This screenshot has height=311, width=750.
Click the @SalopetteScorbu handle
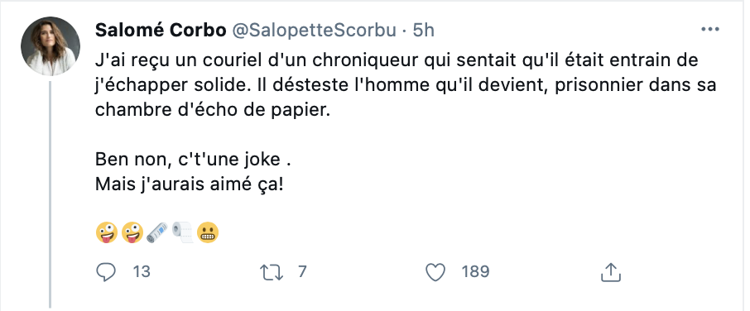(x=315, y=30)
